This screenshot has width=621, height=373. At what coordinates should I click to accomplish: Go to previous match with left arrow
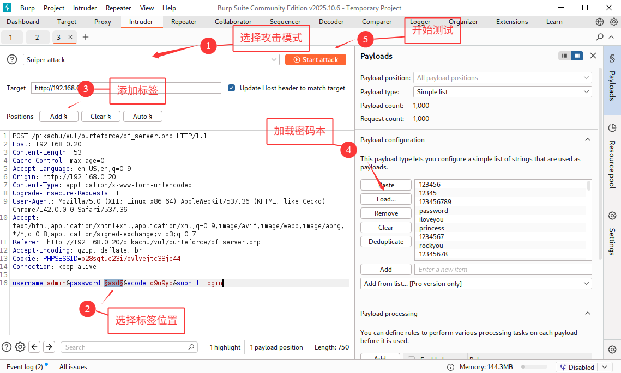click(x=34, y=347)
